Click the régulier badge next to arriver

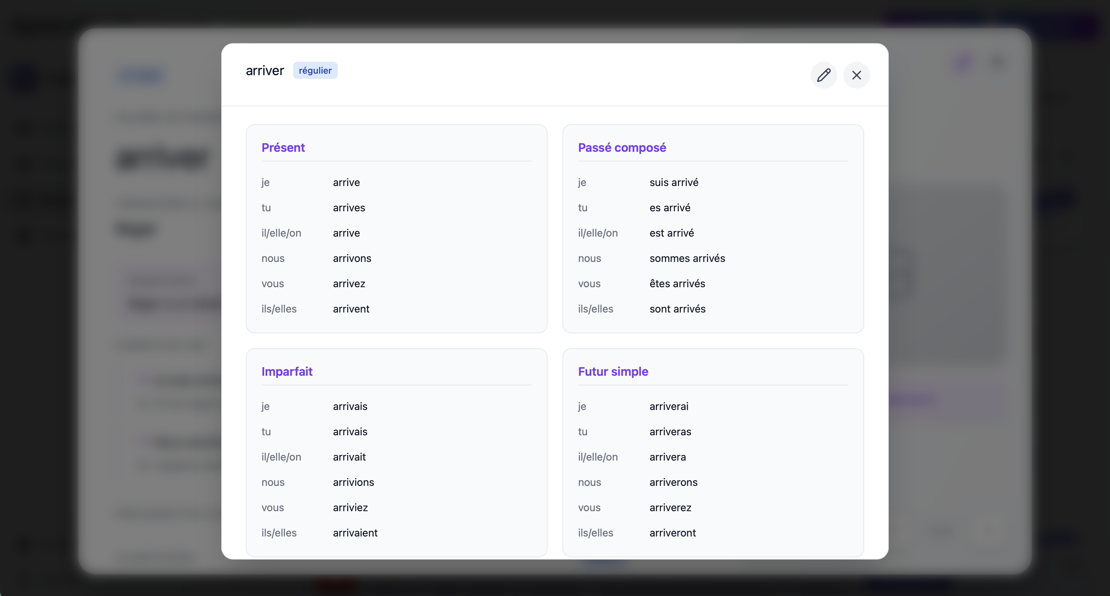point(315,71)
